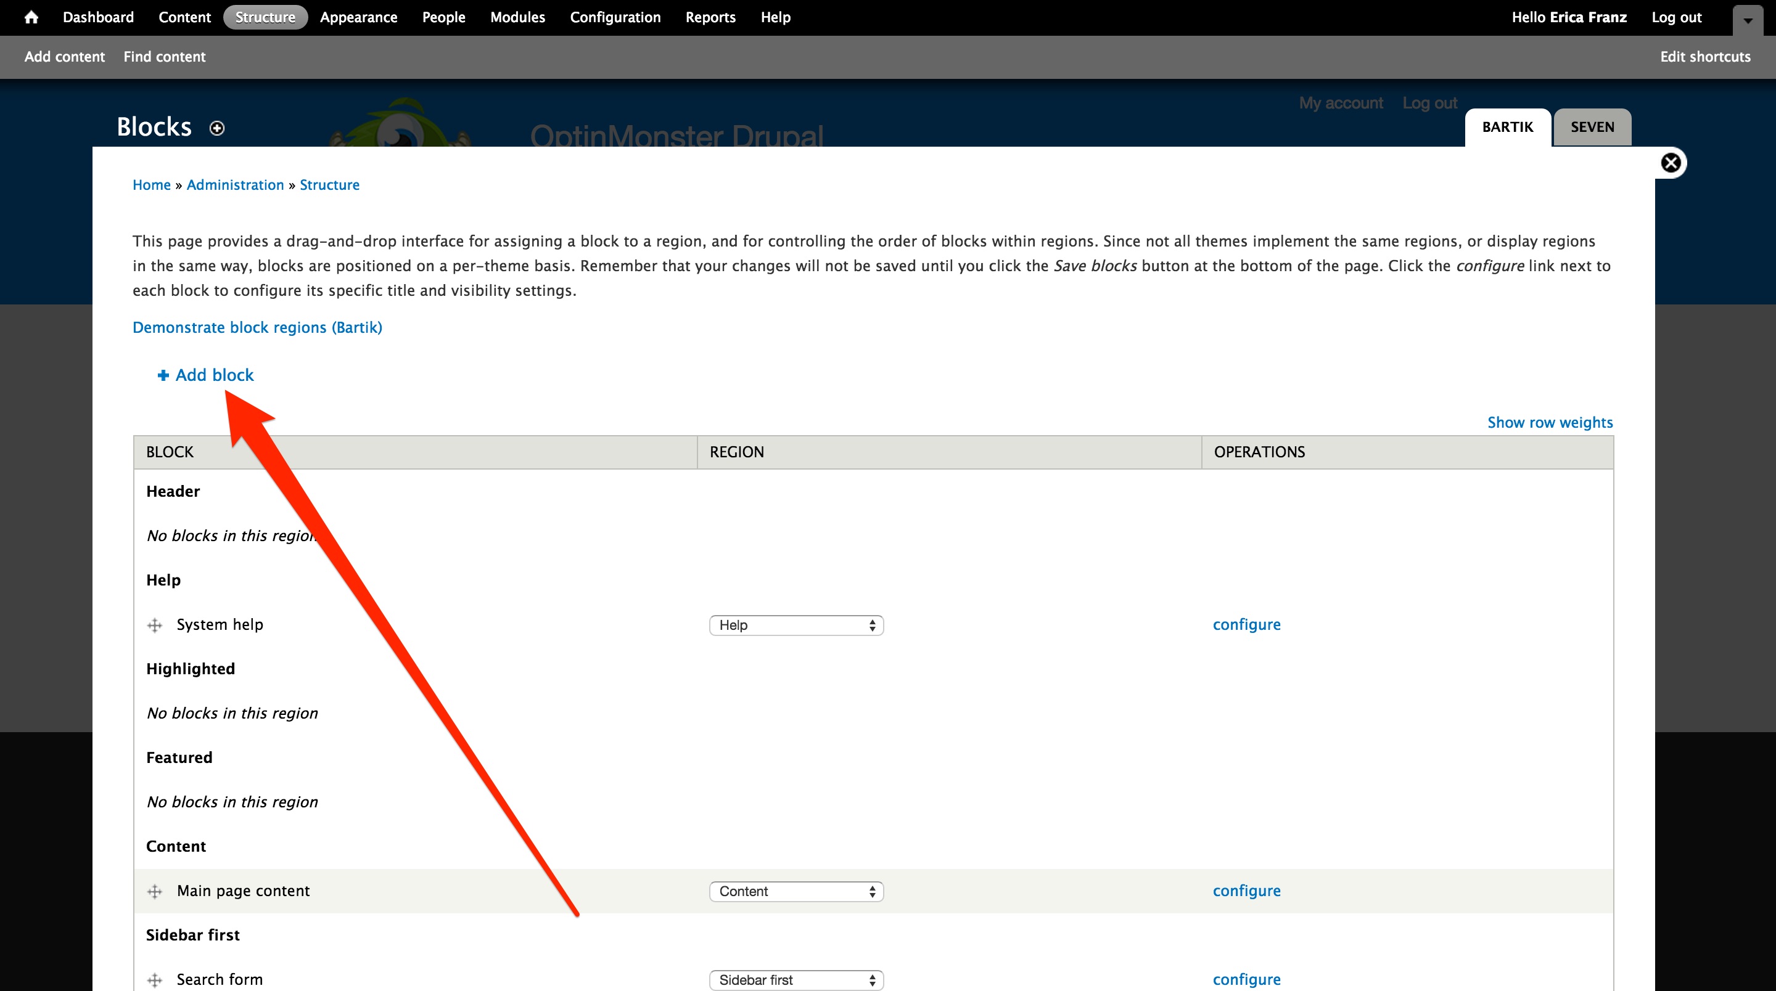Click the plus icon next to Add block
The image size is (1776, 991).
point(163,375)
